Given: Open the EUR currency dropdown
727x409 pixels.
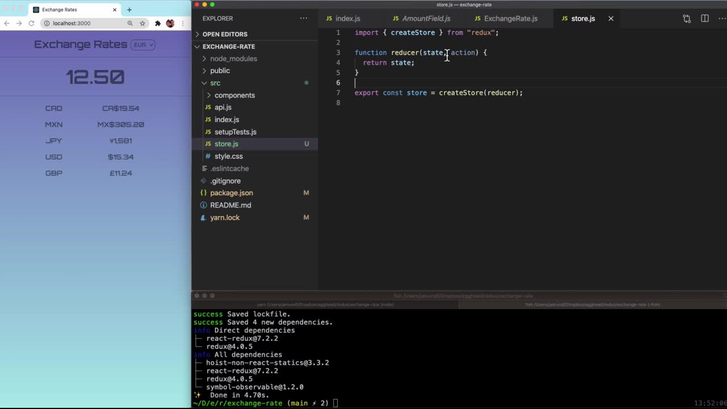Looking at the screenshot, I should [143, 45].
